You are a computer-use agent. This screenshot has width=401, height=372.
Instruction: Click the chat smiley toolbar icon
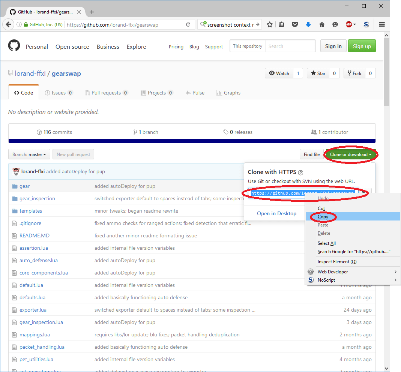335,24
